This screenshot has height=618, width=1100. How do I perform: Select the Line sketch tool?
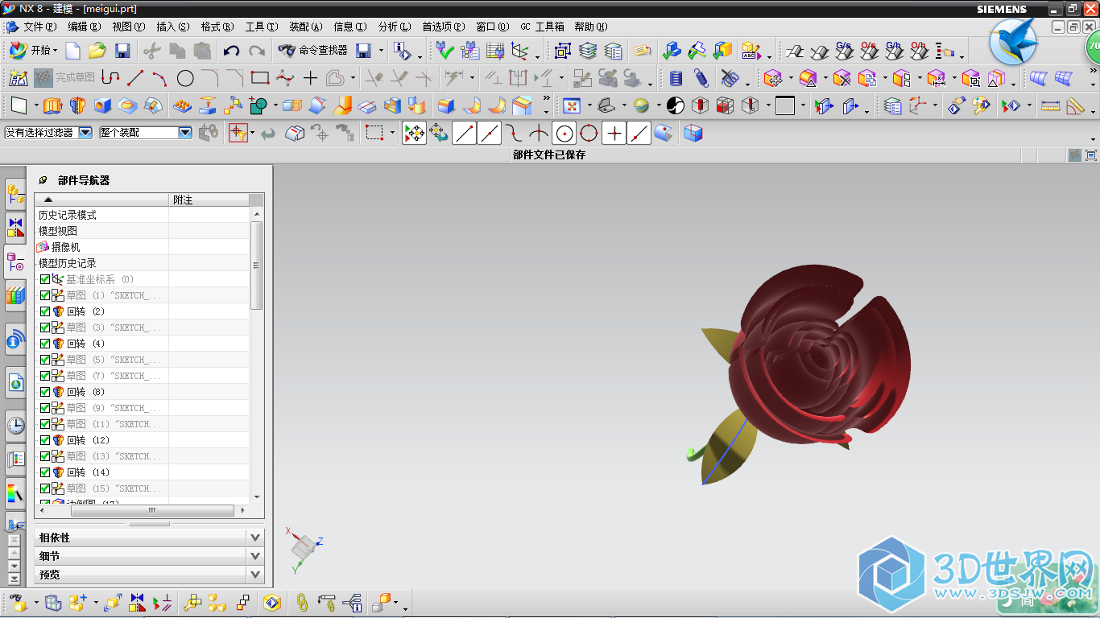pyautogui.click(x=135, y=78)
